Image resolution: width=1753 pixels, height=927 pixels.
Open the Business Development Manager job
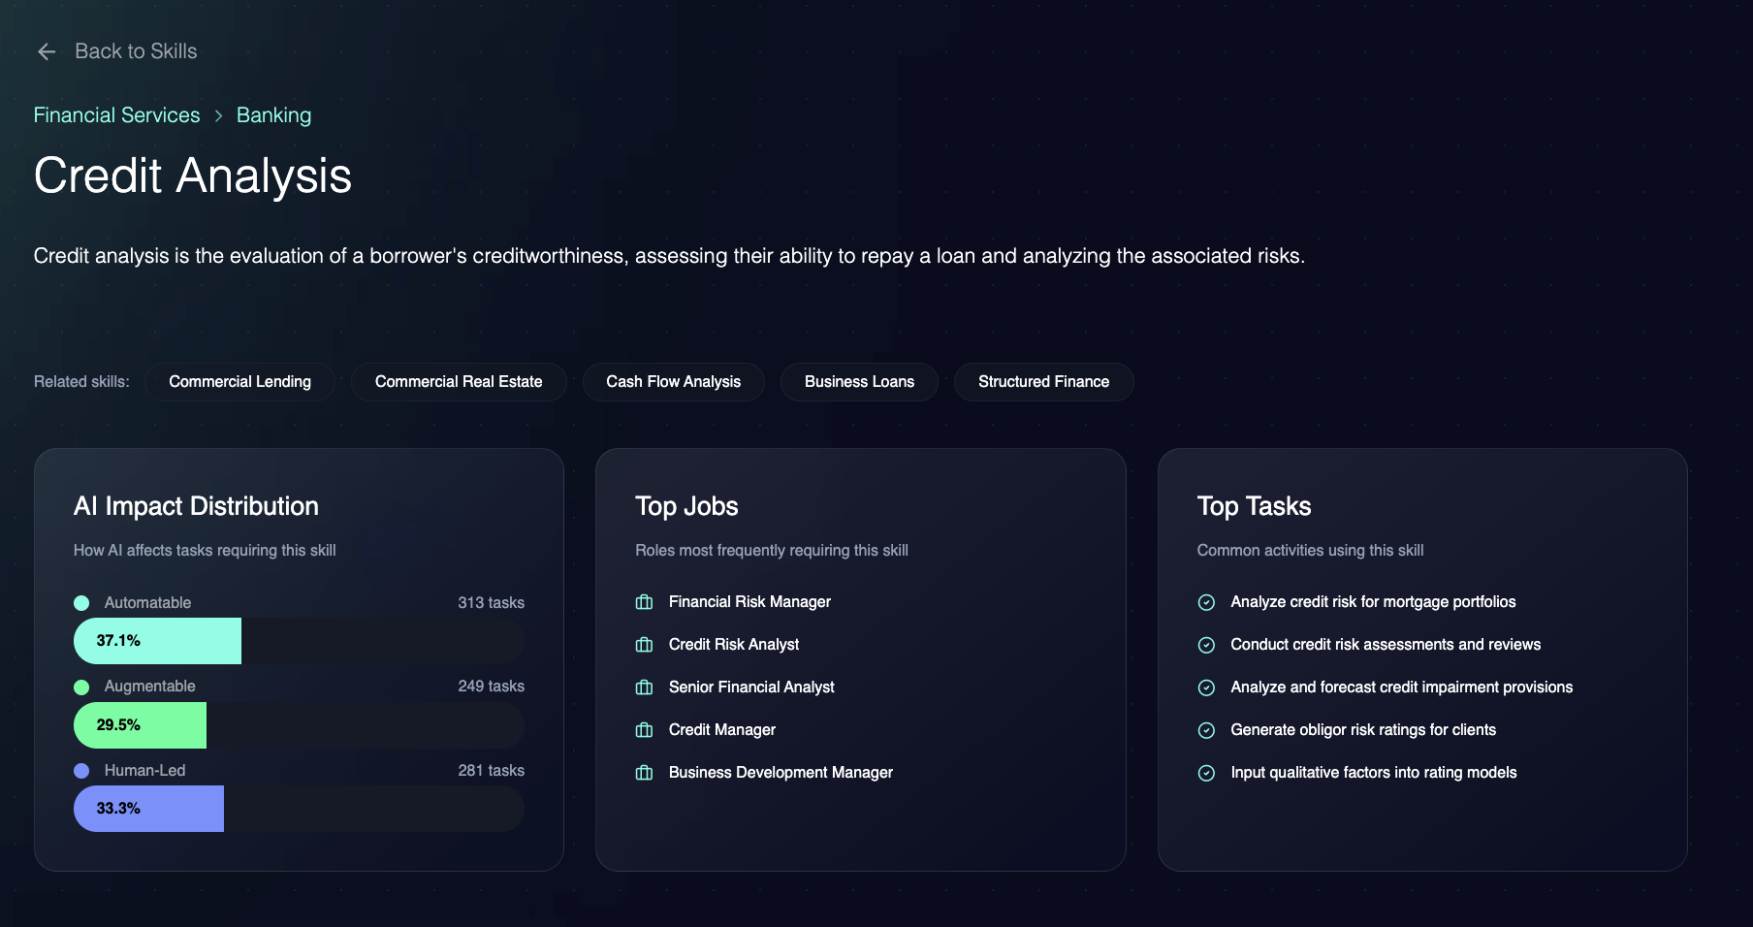click(781, 773)
